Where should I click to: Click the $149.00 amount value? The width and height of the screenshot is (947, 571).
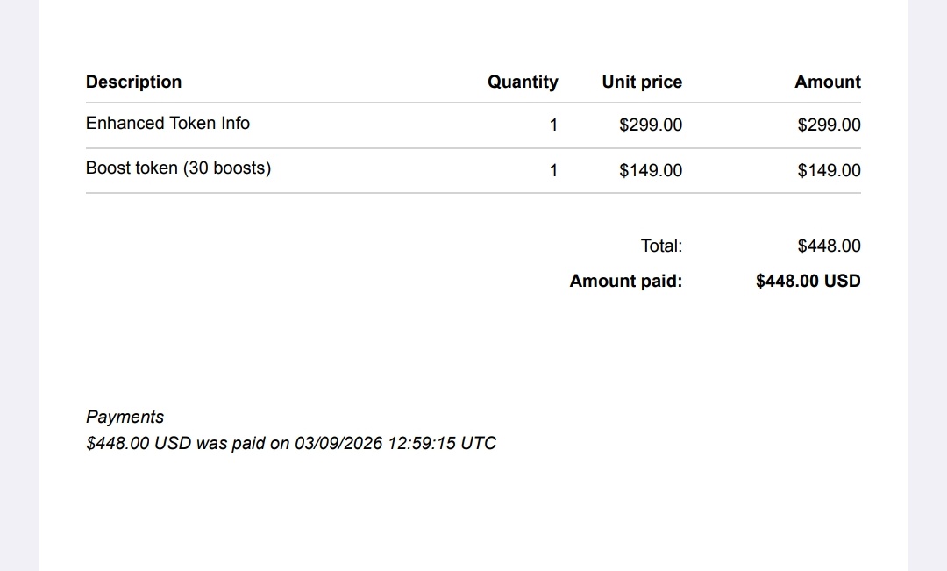coord(830,170)
